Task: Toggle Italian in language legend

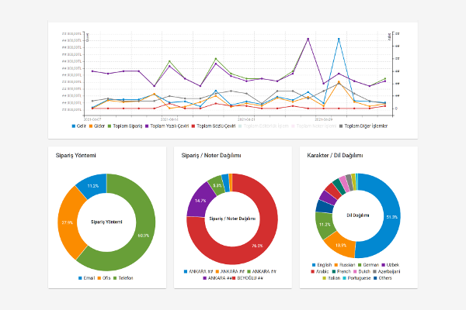Action: point(332,278)
